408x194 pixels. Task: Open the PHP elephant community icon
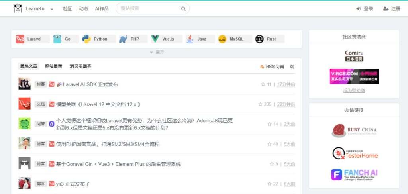click(x=123, y=39)
